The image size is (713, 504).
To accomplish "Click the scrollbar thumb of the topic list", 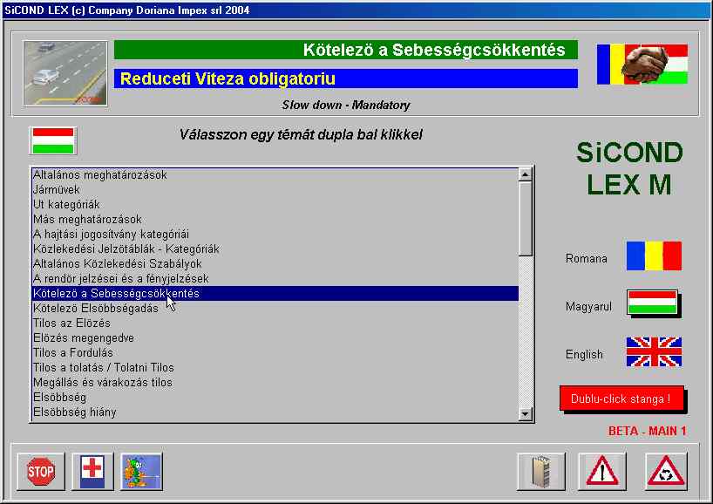I will tap(526, 218).
